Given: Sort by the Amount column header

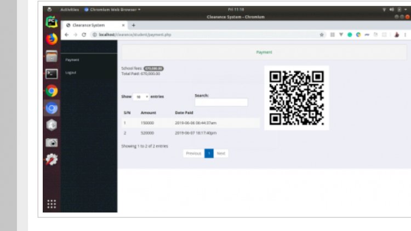Looking at the screenshot, I should click(x=149, y=113).
